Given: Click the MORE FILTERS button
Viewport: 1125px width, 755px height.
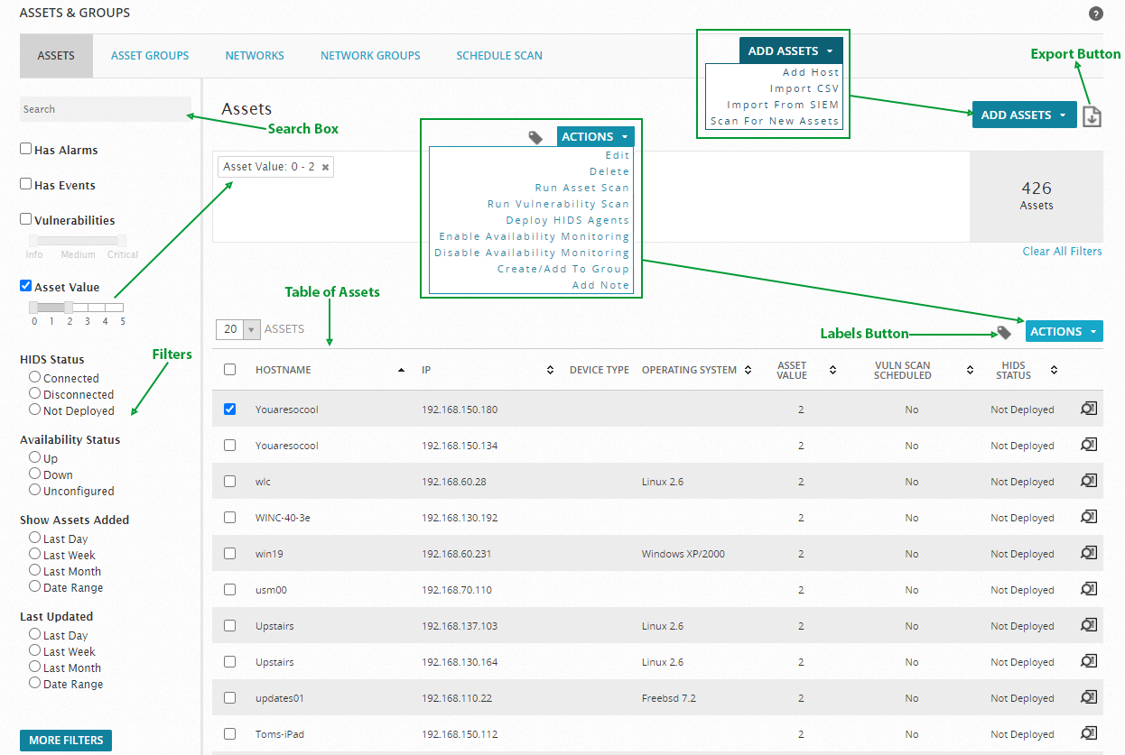Looking at the screenshot, I should coord(66,741).
